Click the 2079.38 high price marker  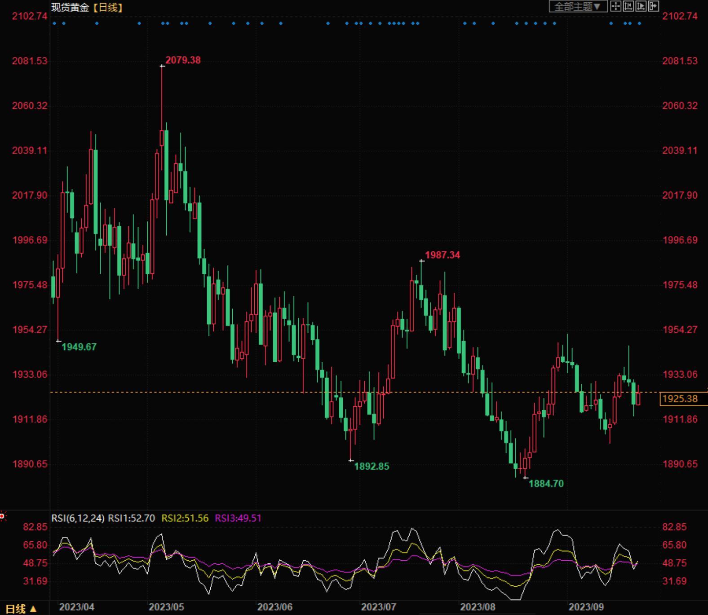click(x=183, y=60)
